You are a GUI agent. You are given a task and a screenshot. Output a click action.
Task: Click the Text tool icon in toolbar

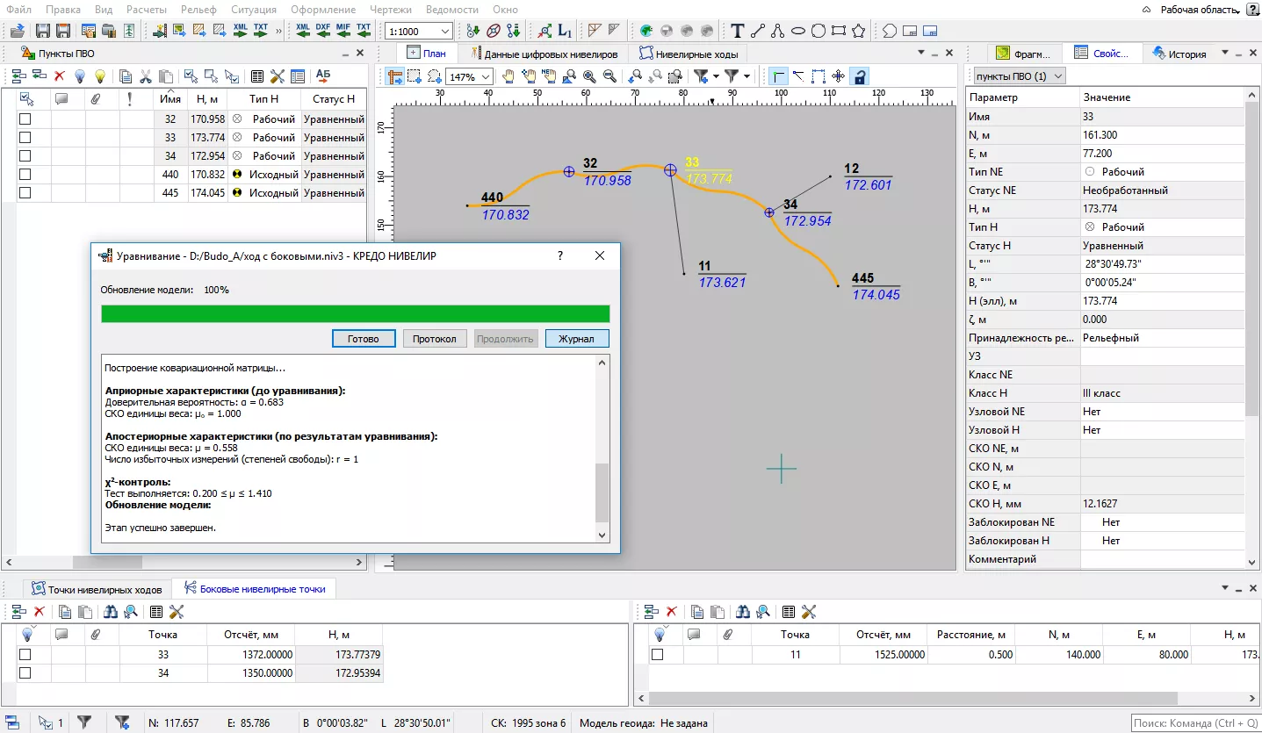(738, 31)
